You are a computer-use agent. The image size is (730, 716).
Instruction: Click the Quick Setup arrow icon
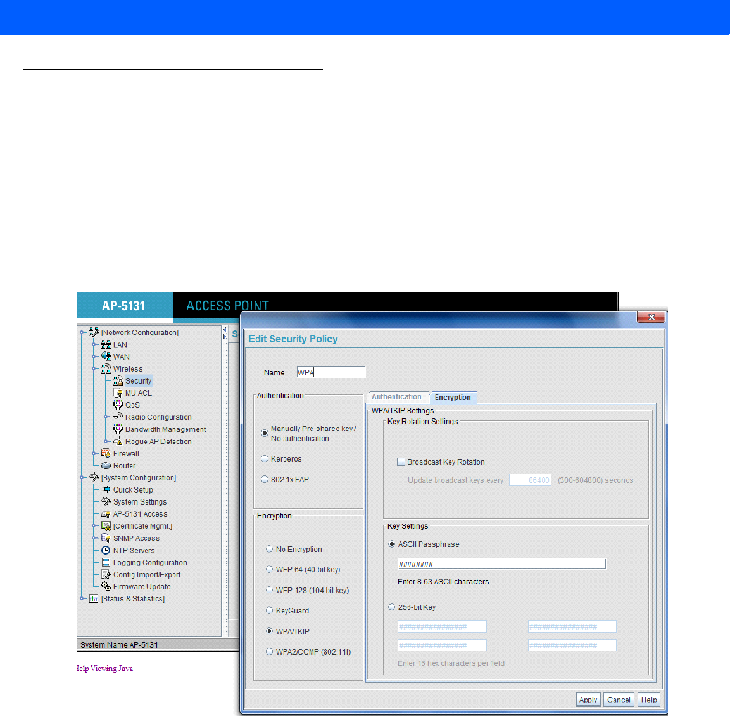pyautogui.click(x=106, y=490)
